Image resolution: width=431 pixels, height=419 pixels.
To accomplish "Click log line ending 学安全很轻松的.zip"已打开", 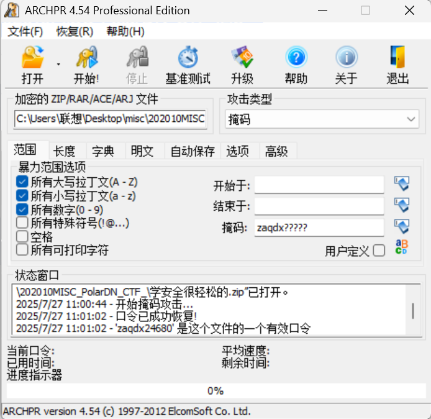I will coord(152,292).
